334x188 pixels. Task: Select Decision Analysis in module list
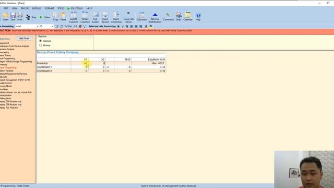pyautogui.click(x=7, y=49)
